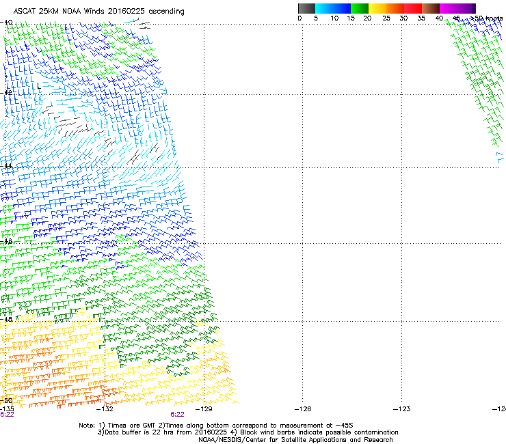The width and height of the screenshot is (506, 444).
Task: Click the '40' label under the color bar
Action: click(439, 18)
